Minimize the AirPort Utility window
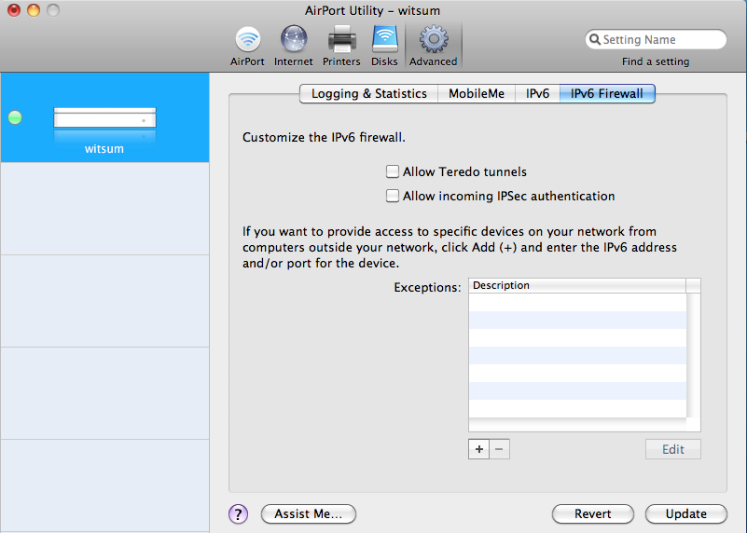The height and width of the screenshot is (533, 747). 34,9
